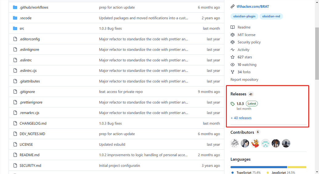The height and width of the screenshot is (174, 319).
Task: Click the Activity pulse icon
Action: (233, 50)
